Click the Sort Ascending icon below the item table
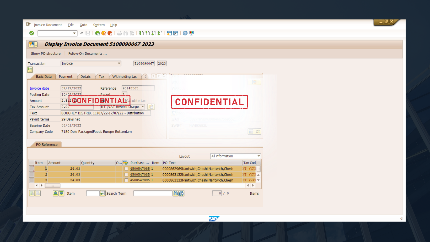 (55, 193)
